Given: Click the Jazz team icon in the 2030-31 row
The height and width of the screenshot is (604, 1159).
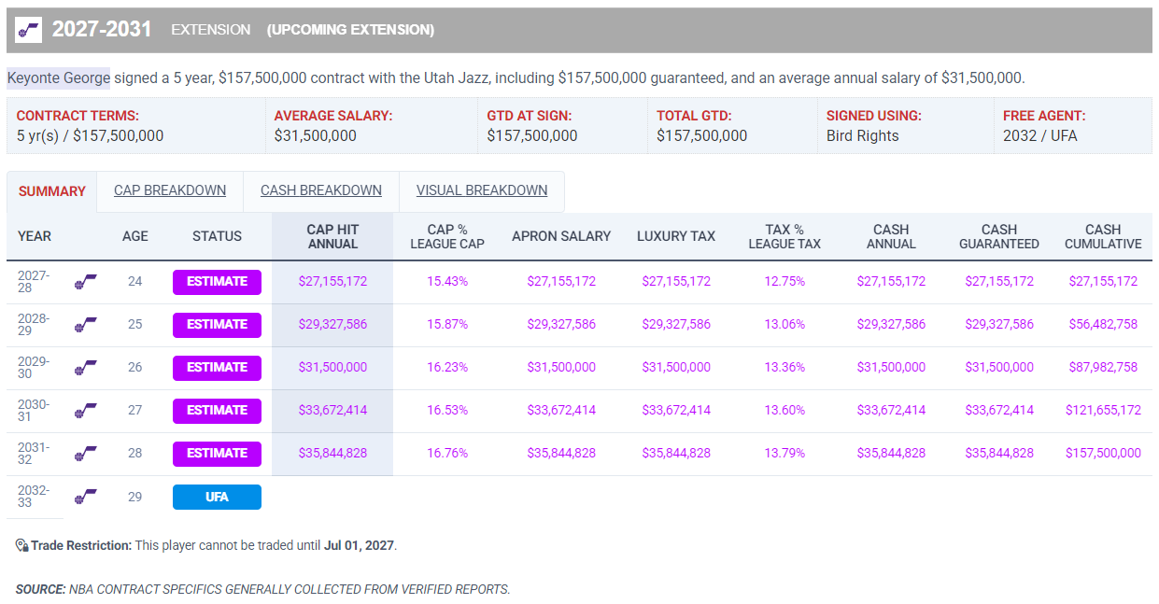Looking at the screenshot, I should click(86, 410).
